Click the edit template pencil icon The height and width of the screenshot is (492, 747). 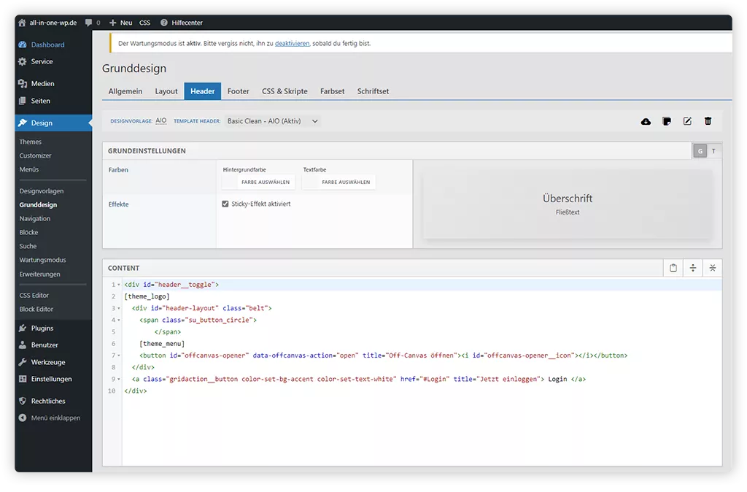[687, 121]
